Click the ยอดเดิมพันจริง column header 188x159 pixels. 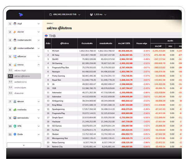tap(106, 43)
